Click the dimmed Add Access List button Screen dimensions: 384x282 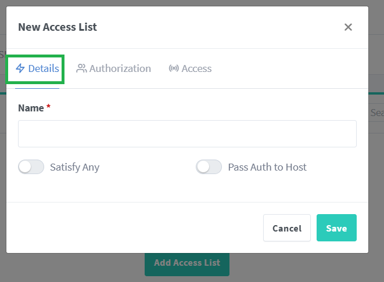click(187, 265)
